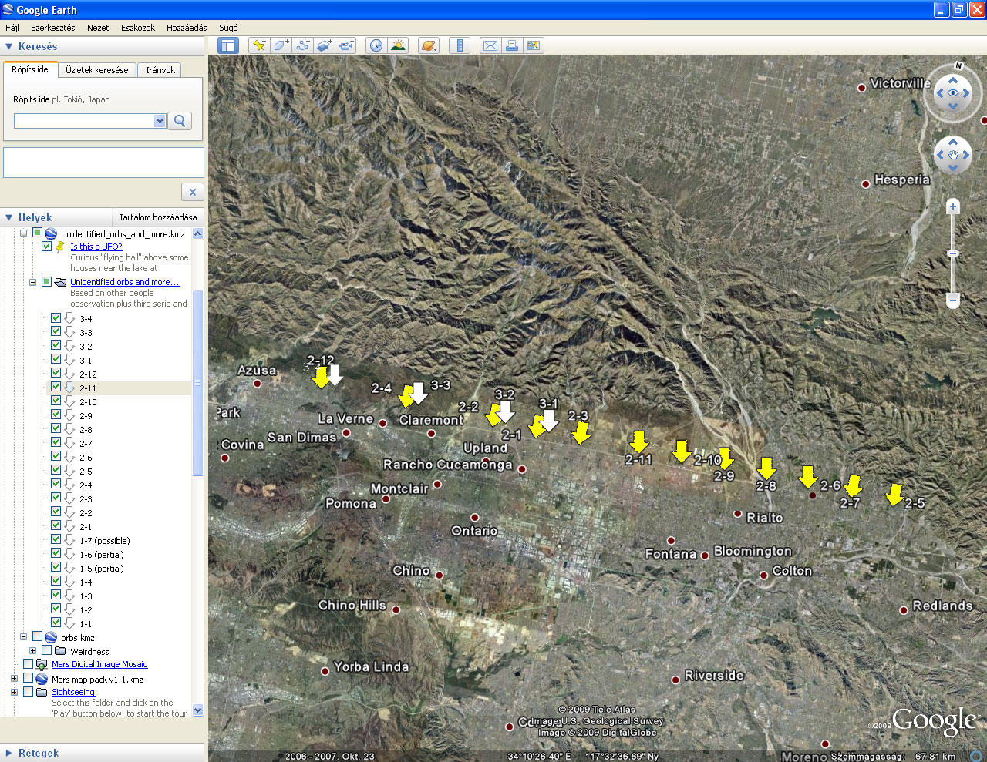The height and width of the screenshot is (762, 987).
Task: Enable the Weirdness folder checkbox
Action: [x=46, y=650]
